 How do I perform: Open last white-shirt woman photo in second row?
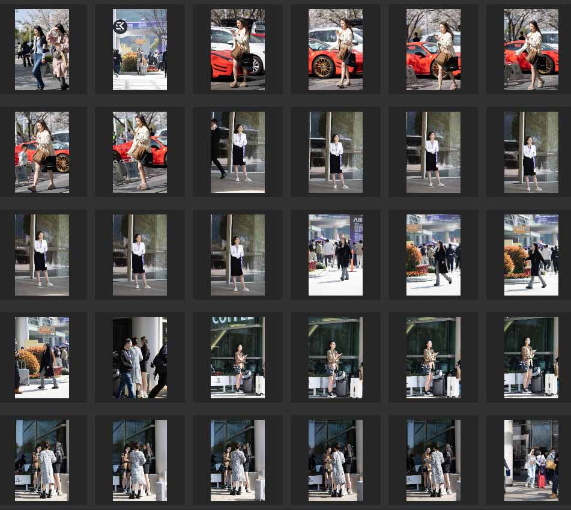pyautogui.click(x=531, y=152)
